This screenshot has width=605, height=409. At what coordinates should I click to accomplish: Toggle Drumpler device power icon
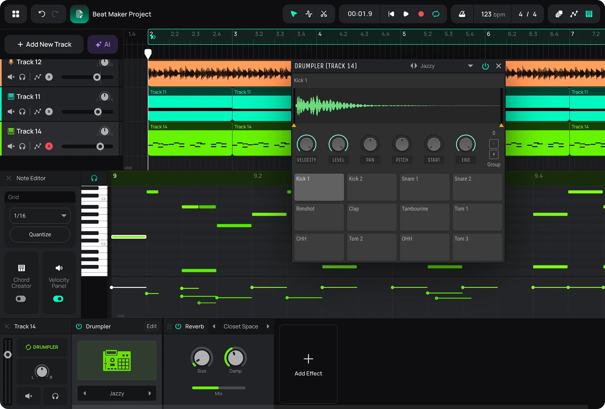(79, 326)
